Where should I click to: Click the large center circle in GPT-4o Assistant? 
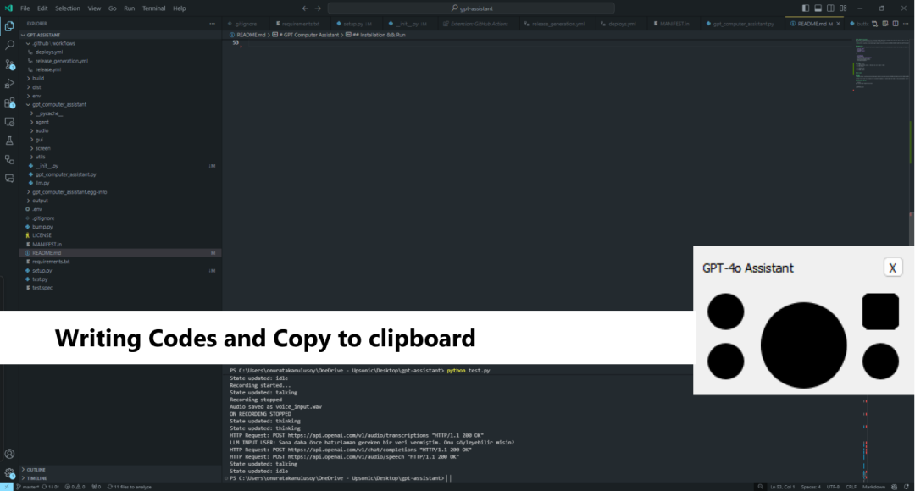[x=803, y=345]
